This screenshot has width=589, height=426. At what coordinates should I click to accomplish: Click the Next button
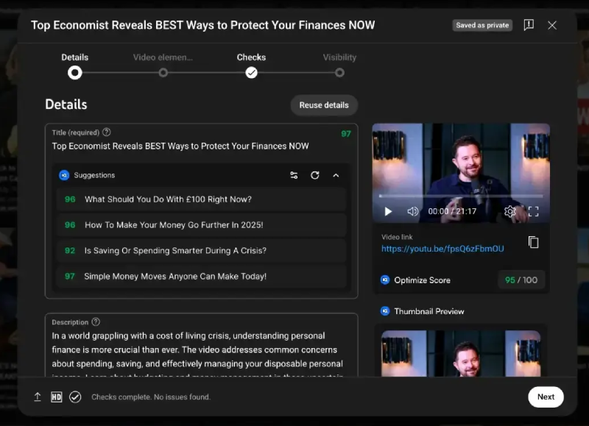pos(546,397)
